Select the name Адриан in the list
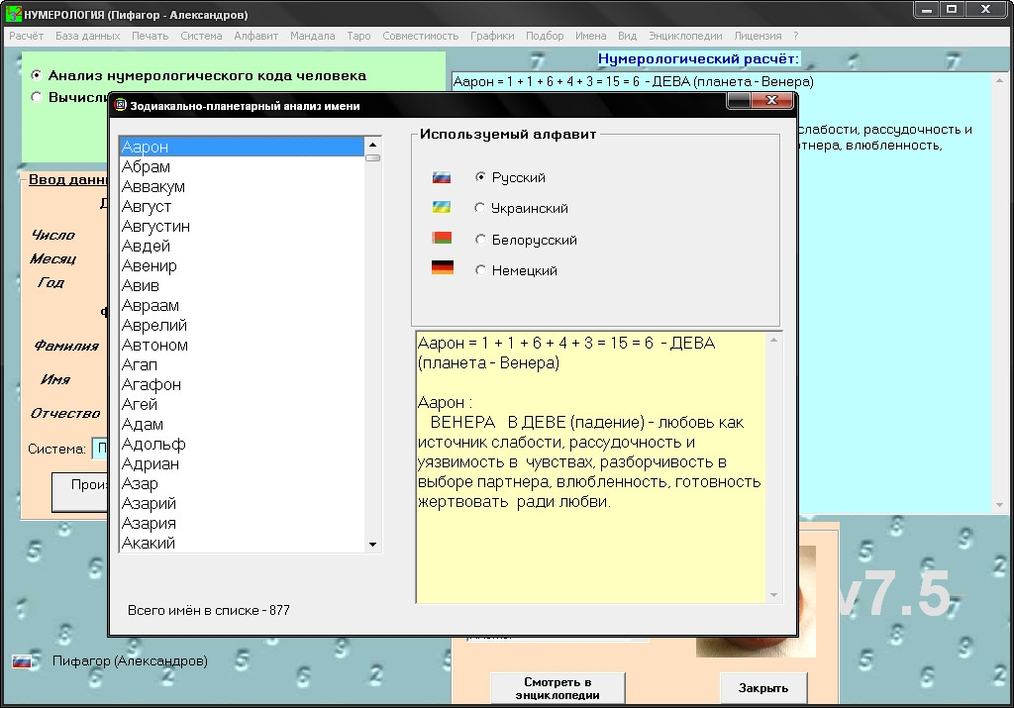The image size is (1014, 708). (242, 463)
